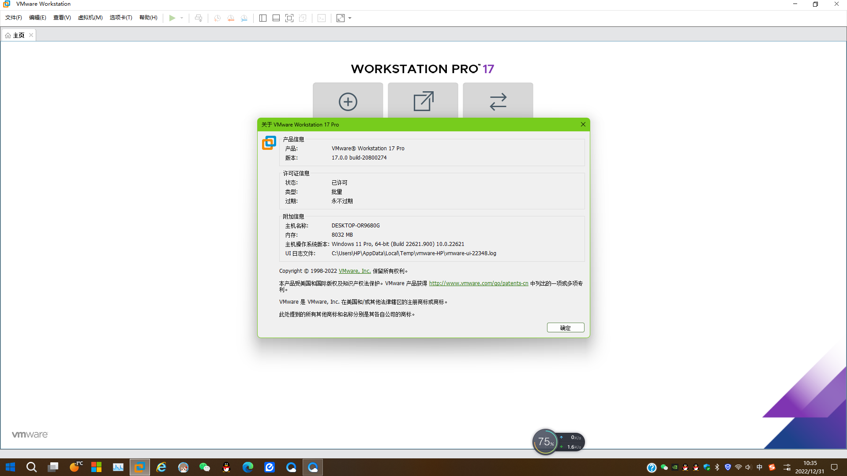Screen dimensions: 847x476
Task: Open WeChat from the taskbar
Action: 205,467
